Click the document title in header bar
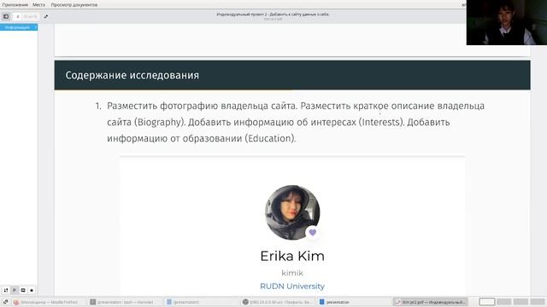547x307 pixels. tap(273, 14)
